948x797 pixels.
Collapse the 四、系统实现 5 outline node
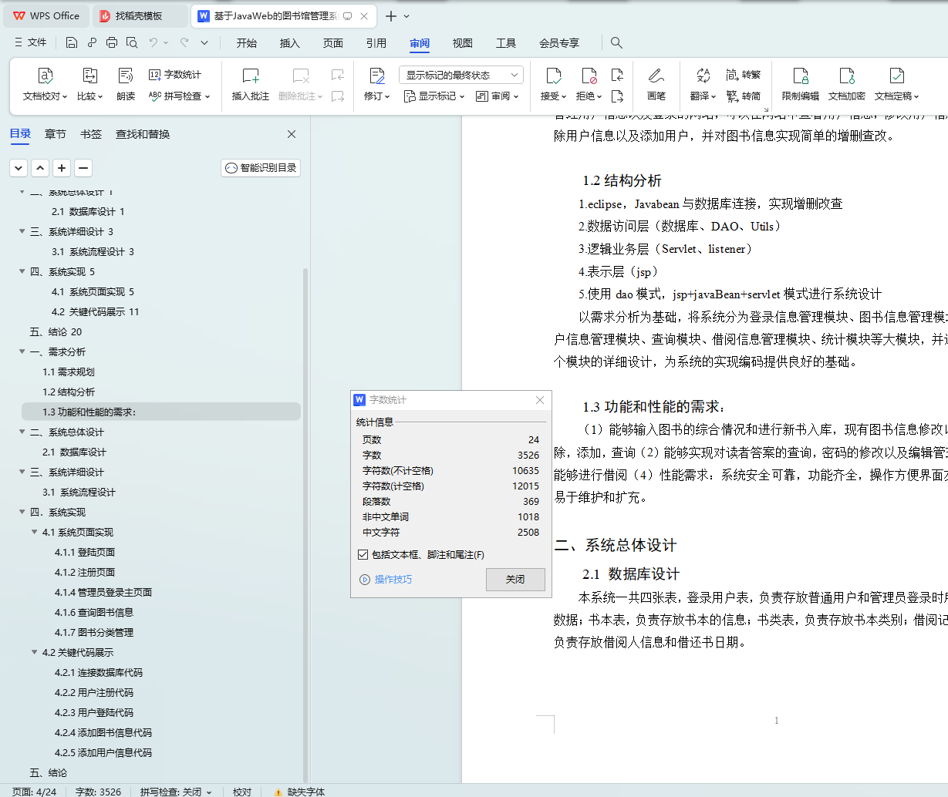(22, 271)
